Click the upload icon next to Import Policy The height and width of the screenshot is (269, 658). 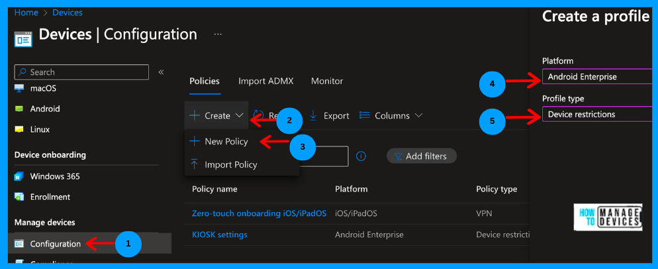click(195, 164)
